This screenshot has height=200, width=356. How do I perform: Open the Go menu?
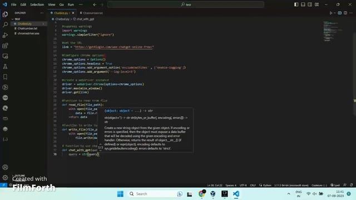[x=62, y=4]
